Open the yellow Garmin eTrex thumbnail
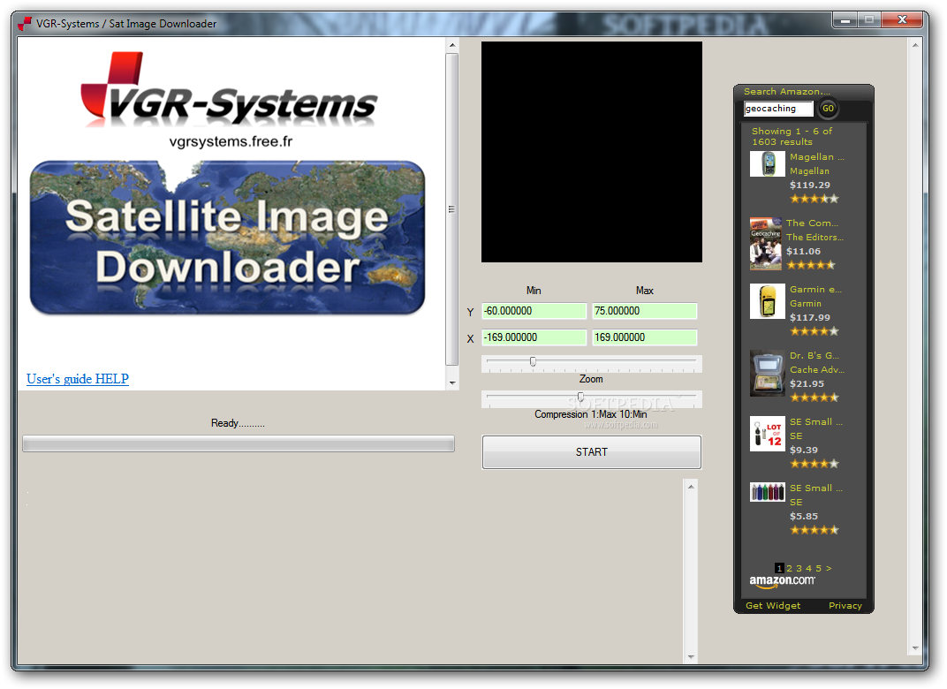This screenshot has width=947, height=689. pyautogui.click(x=767, y=301)
